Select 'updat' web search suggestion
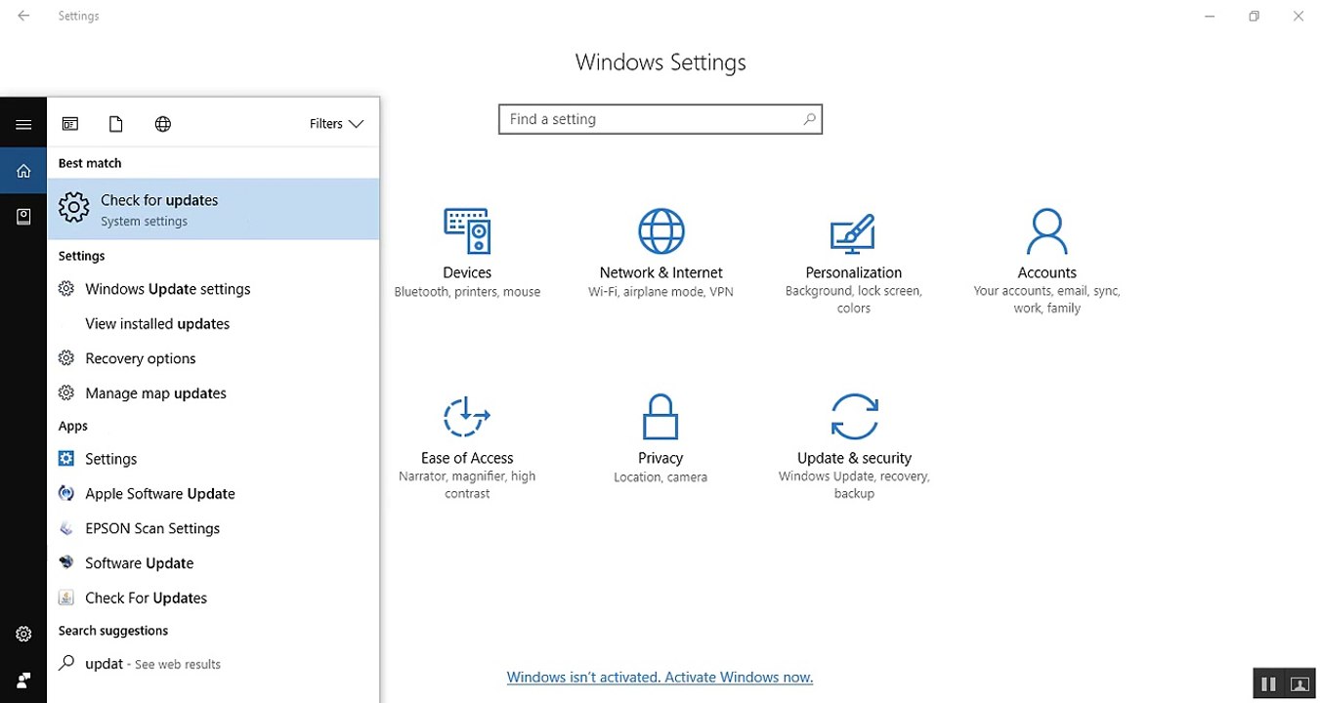Image resolution: width=1320 pixels, height=703 pixels. pyautogui.click(x=213, y=664)
